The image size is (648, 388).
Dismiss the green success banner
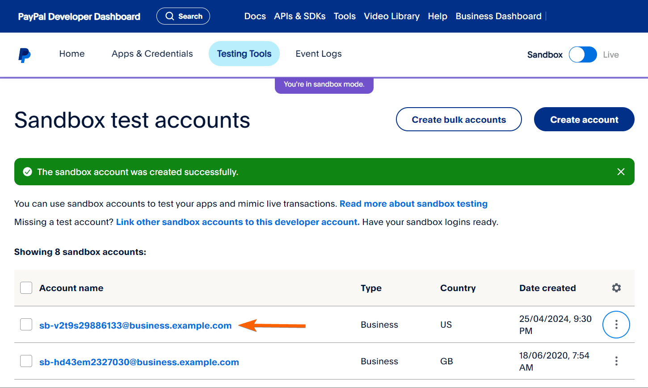[621, 172]
